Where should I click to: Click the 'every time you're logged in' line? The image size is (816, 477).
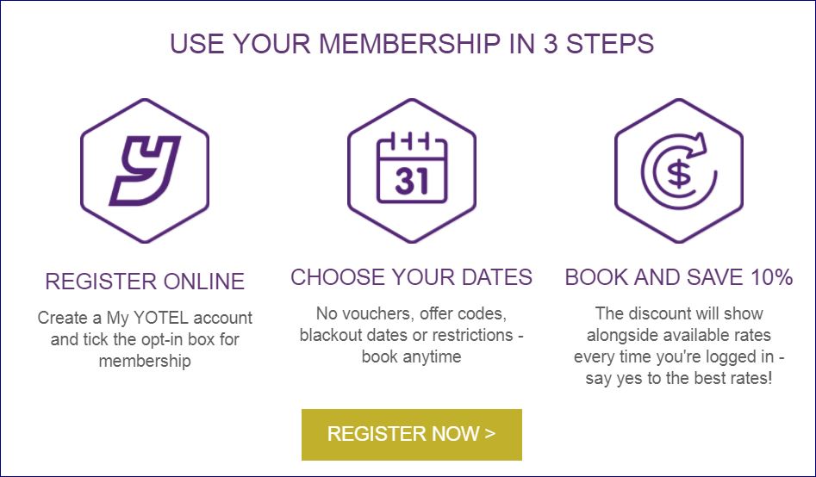point(678,356)
